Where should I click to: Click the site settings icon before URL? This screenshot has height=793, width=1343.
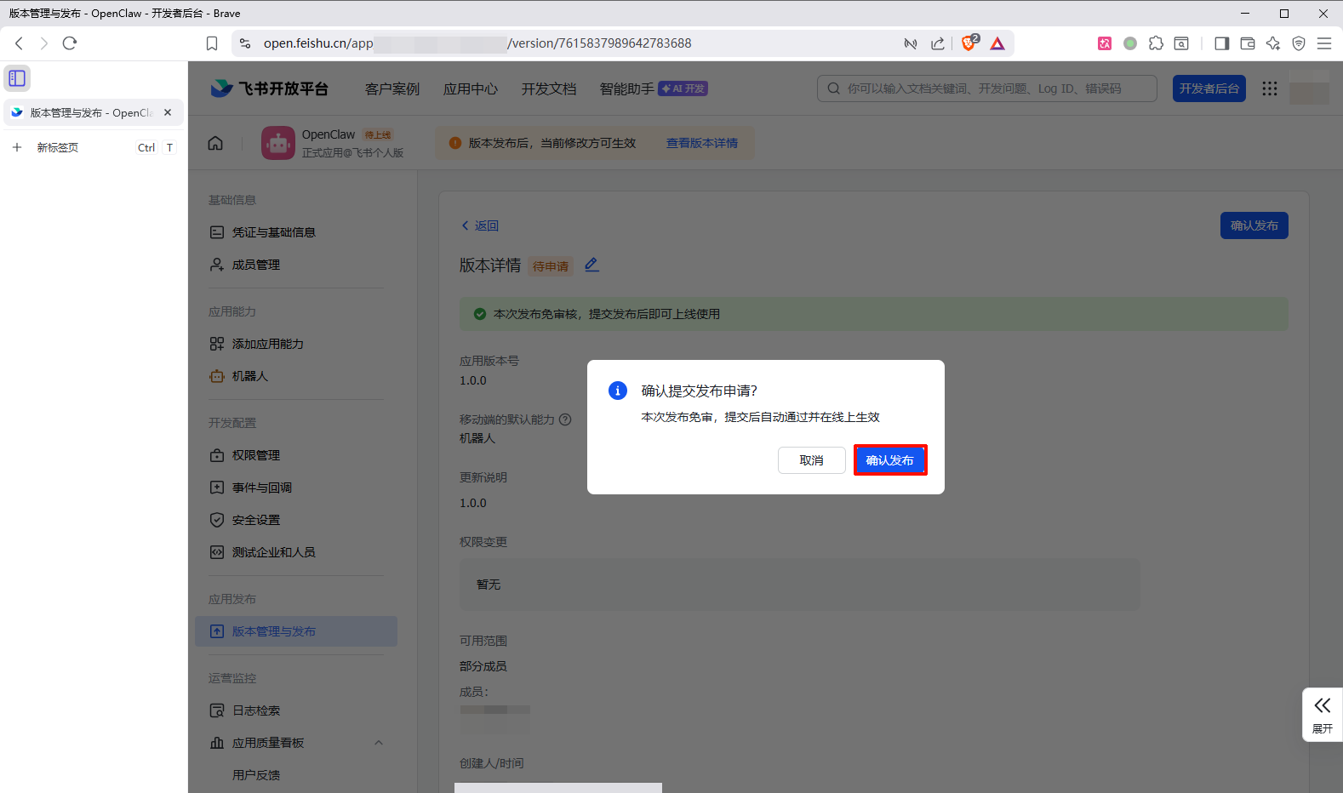pos(245,43)
